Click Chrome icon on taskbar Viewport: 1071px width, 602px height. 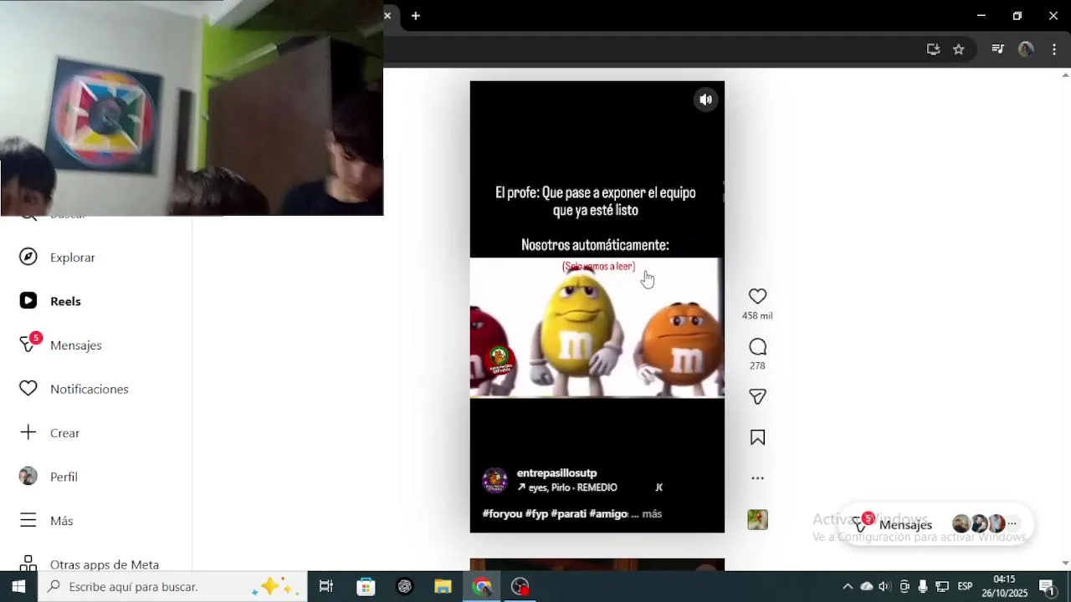[482, 586]
